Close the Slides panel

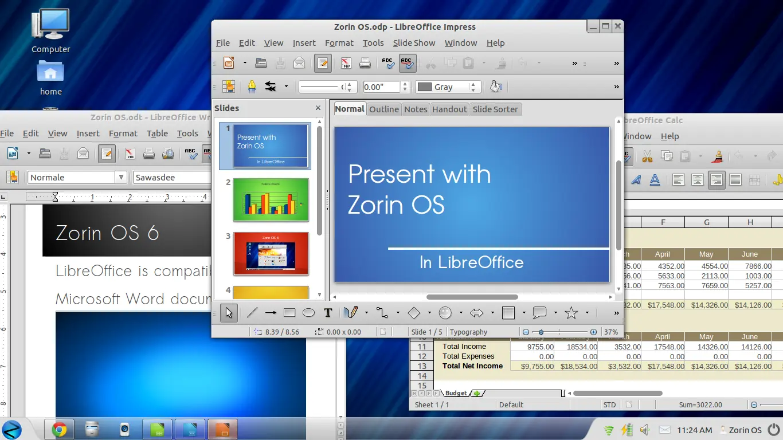[x=318, y=108]
